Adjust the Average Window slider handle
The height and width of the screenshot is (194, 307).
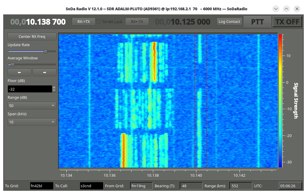[x=13, y=65]
